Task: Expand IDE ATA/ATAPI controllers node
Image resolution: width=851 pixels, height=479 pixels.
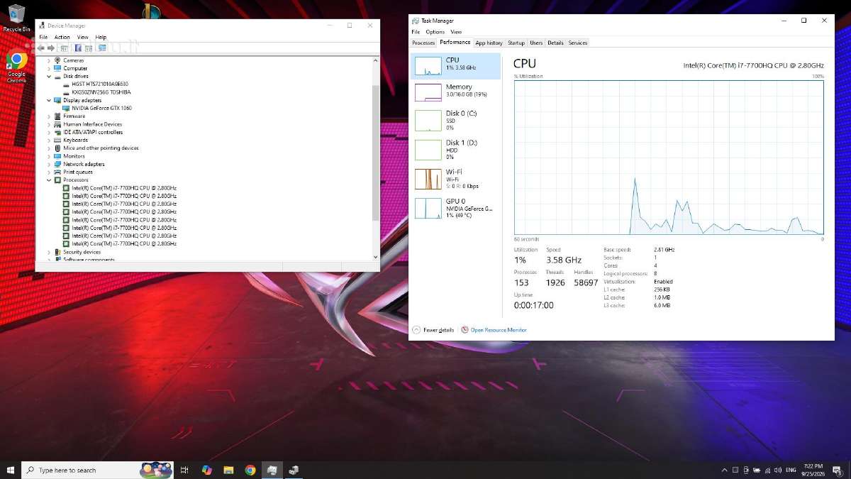Action: tap(49, 132)
